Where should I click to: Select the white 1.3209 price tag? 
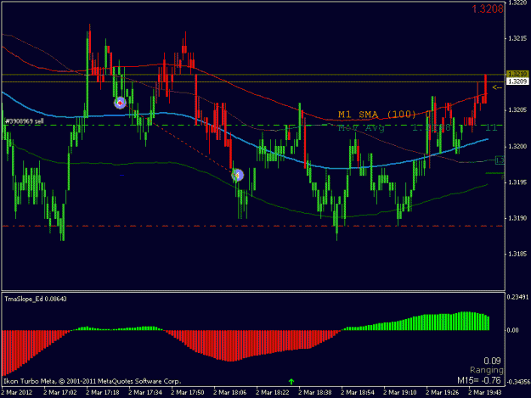tap(517, 81)
